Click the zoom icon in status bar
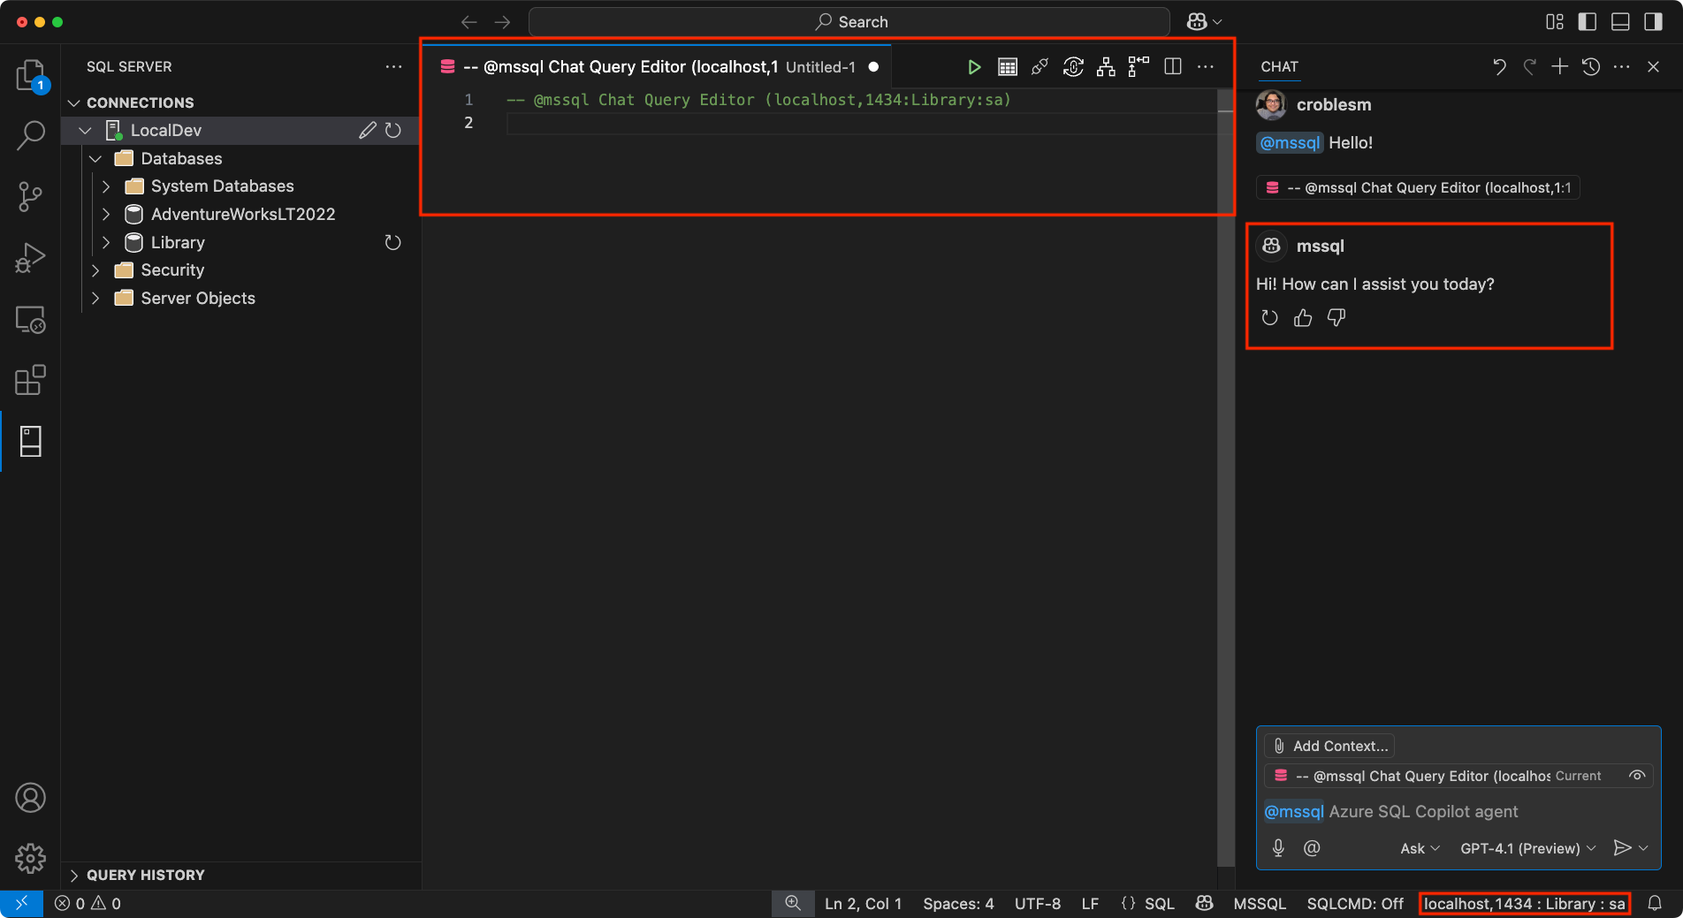 (x=793, y=904)
